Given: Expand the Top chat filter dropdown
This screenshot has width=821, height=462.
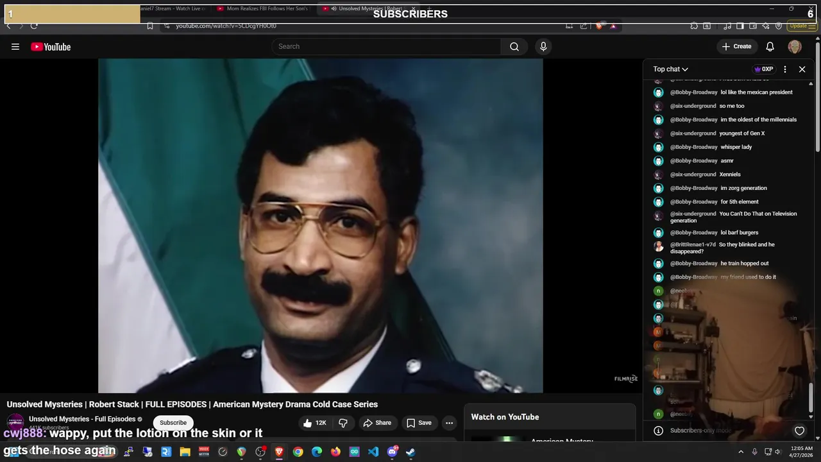Looking at the screenshot, I should 670,69.
